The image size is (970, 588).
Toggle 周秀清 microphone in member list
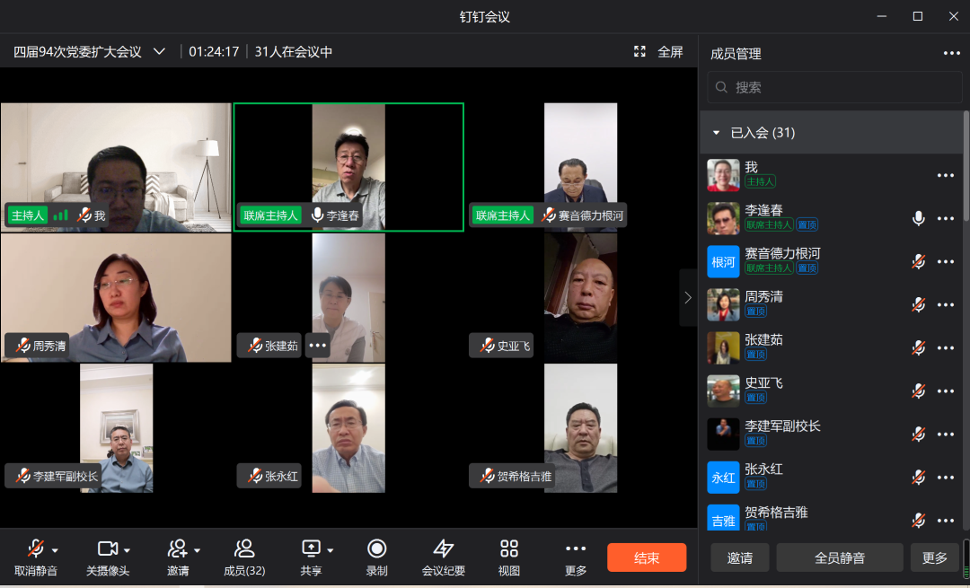(919, 305)
